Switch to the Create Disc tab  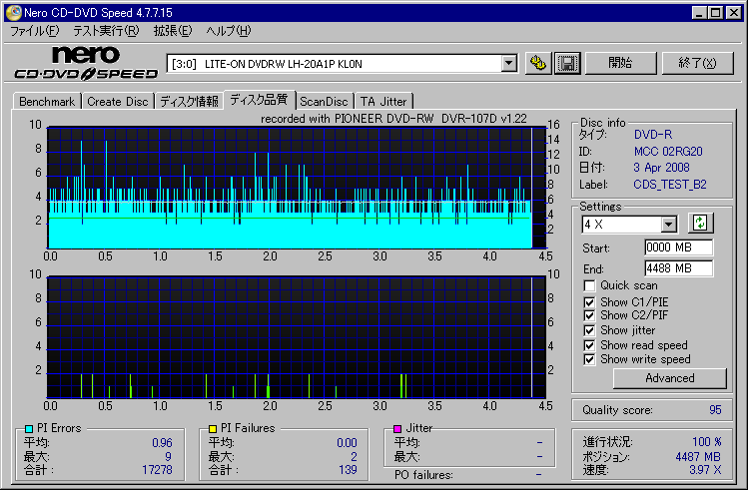click(x=118, y=102)
